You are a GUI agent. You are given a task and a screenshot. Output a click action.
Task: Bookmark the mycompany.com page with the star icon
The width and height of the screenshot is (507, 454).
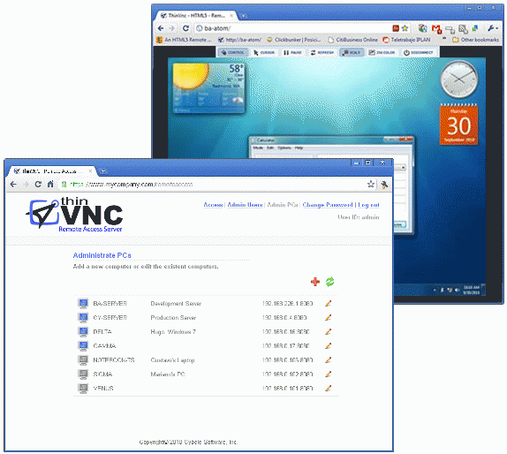click(371, 185)
